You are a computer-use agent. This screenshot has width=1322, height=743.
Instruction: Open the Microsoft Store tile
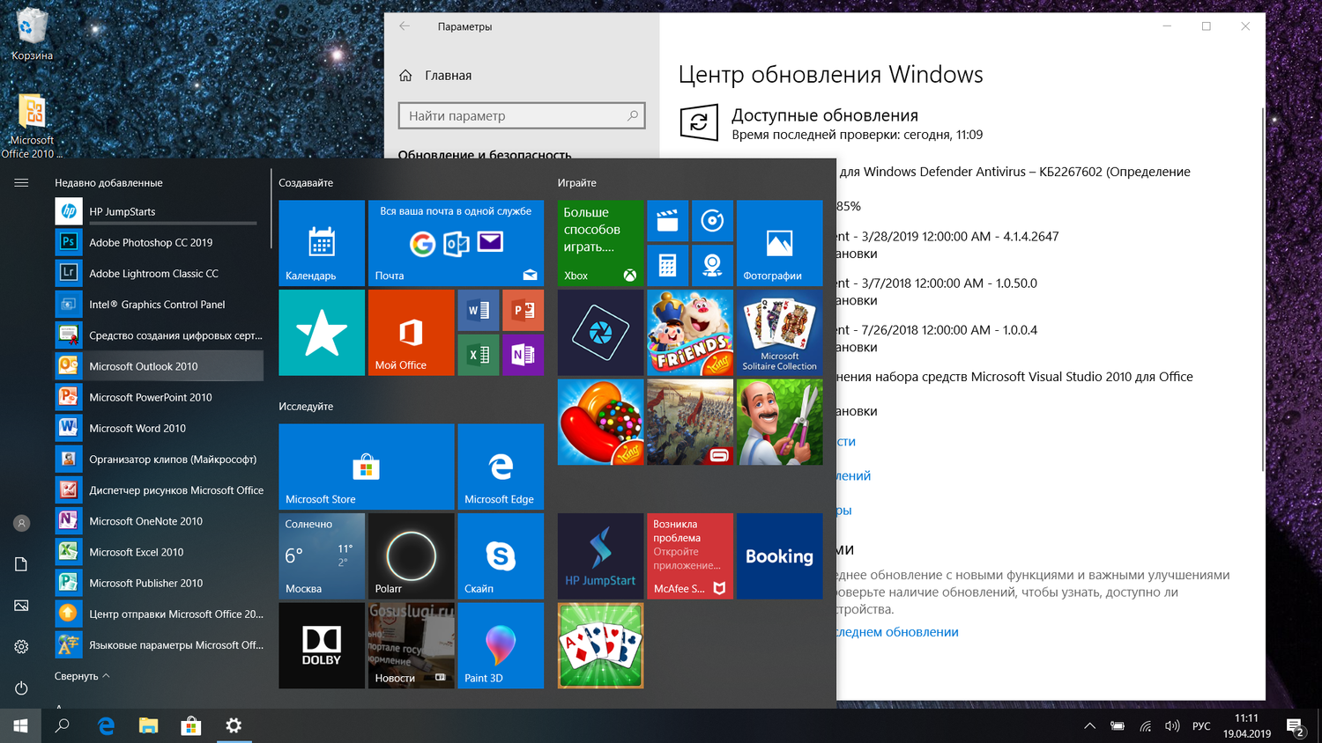pos(367,467)
